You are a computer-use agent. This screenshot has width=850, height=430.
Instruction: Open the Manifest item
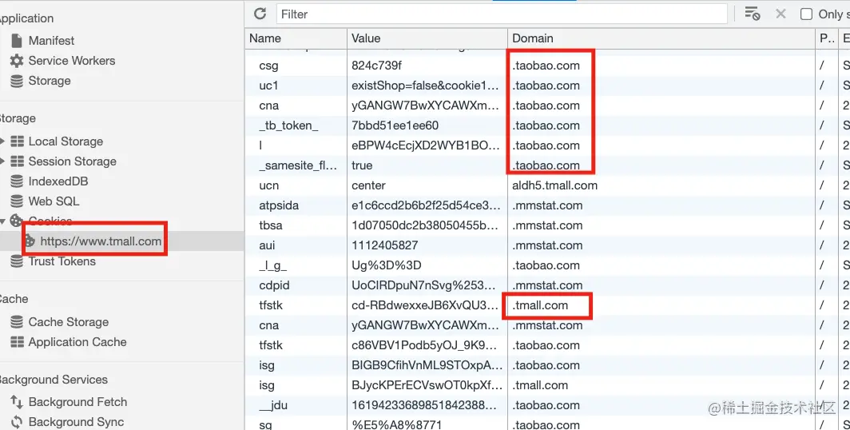tap(51, 41)
